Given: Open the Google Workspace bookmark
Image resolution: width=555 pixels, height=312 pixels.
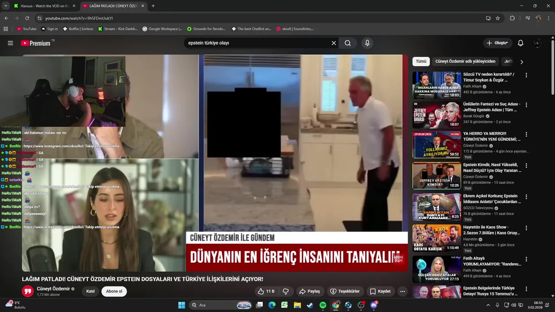Looking at the screenshot, I should click(163, 29).
